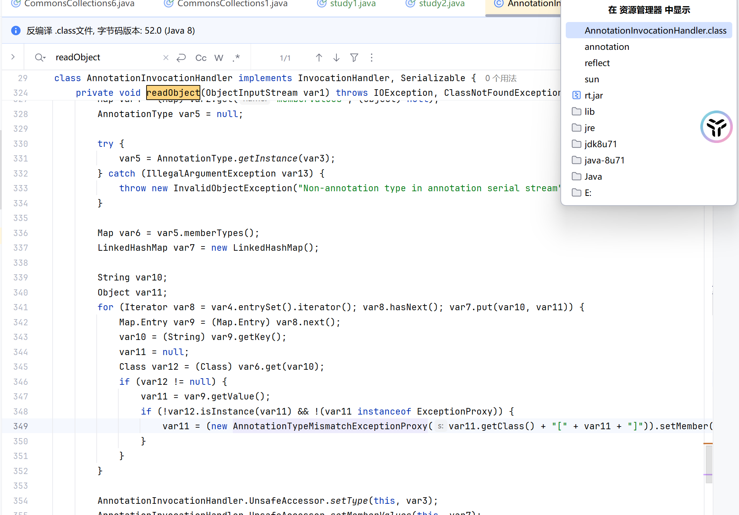Click the InvalidObjectException on line 333
The image size is (739, 515).
233,188
